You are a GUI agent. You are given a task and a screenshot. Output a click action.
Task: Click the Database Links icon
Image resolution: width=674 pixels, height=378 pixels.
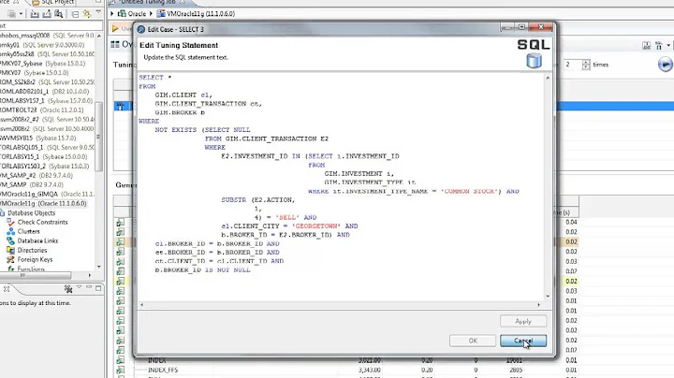pos(10,241)
